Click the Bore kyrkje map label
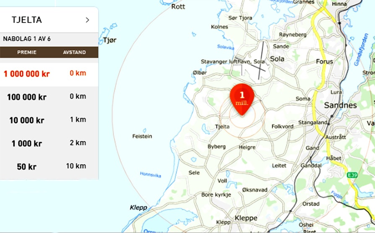Screen dimensions: 375x233 pos(216,195)
